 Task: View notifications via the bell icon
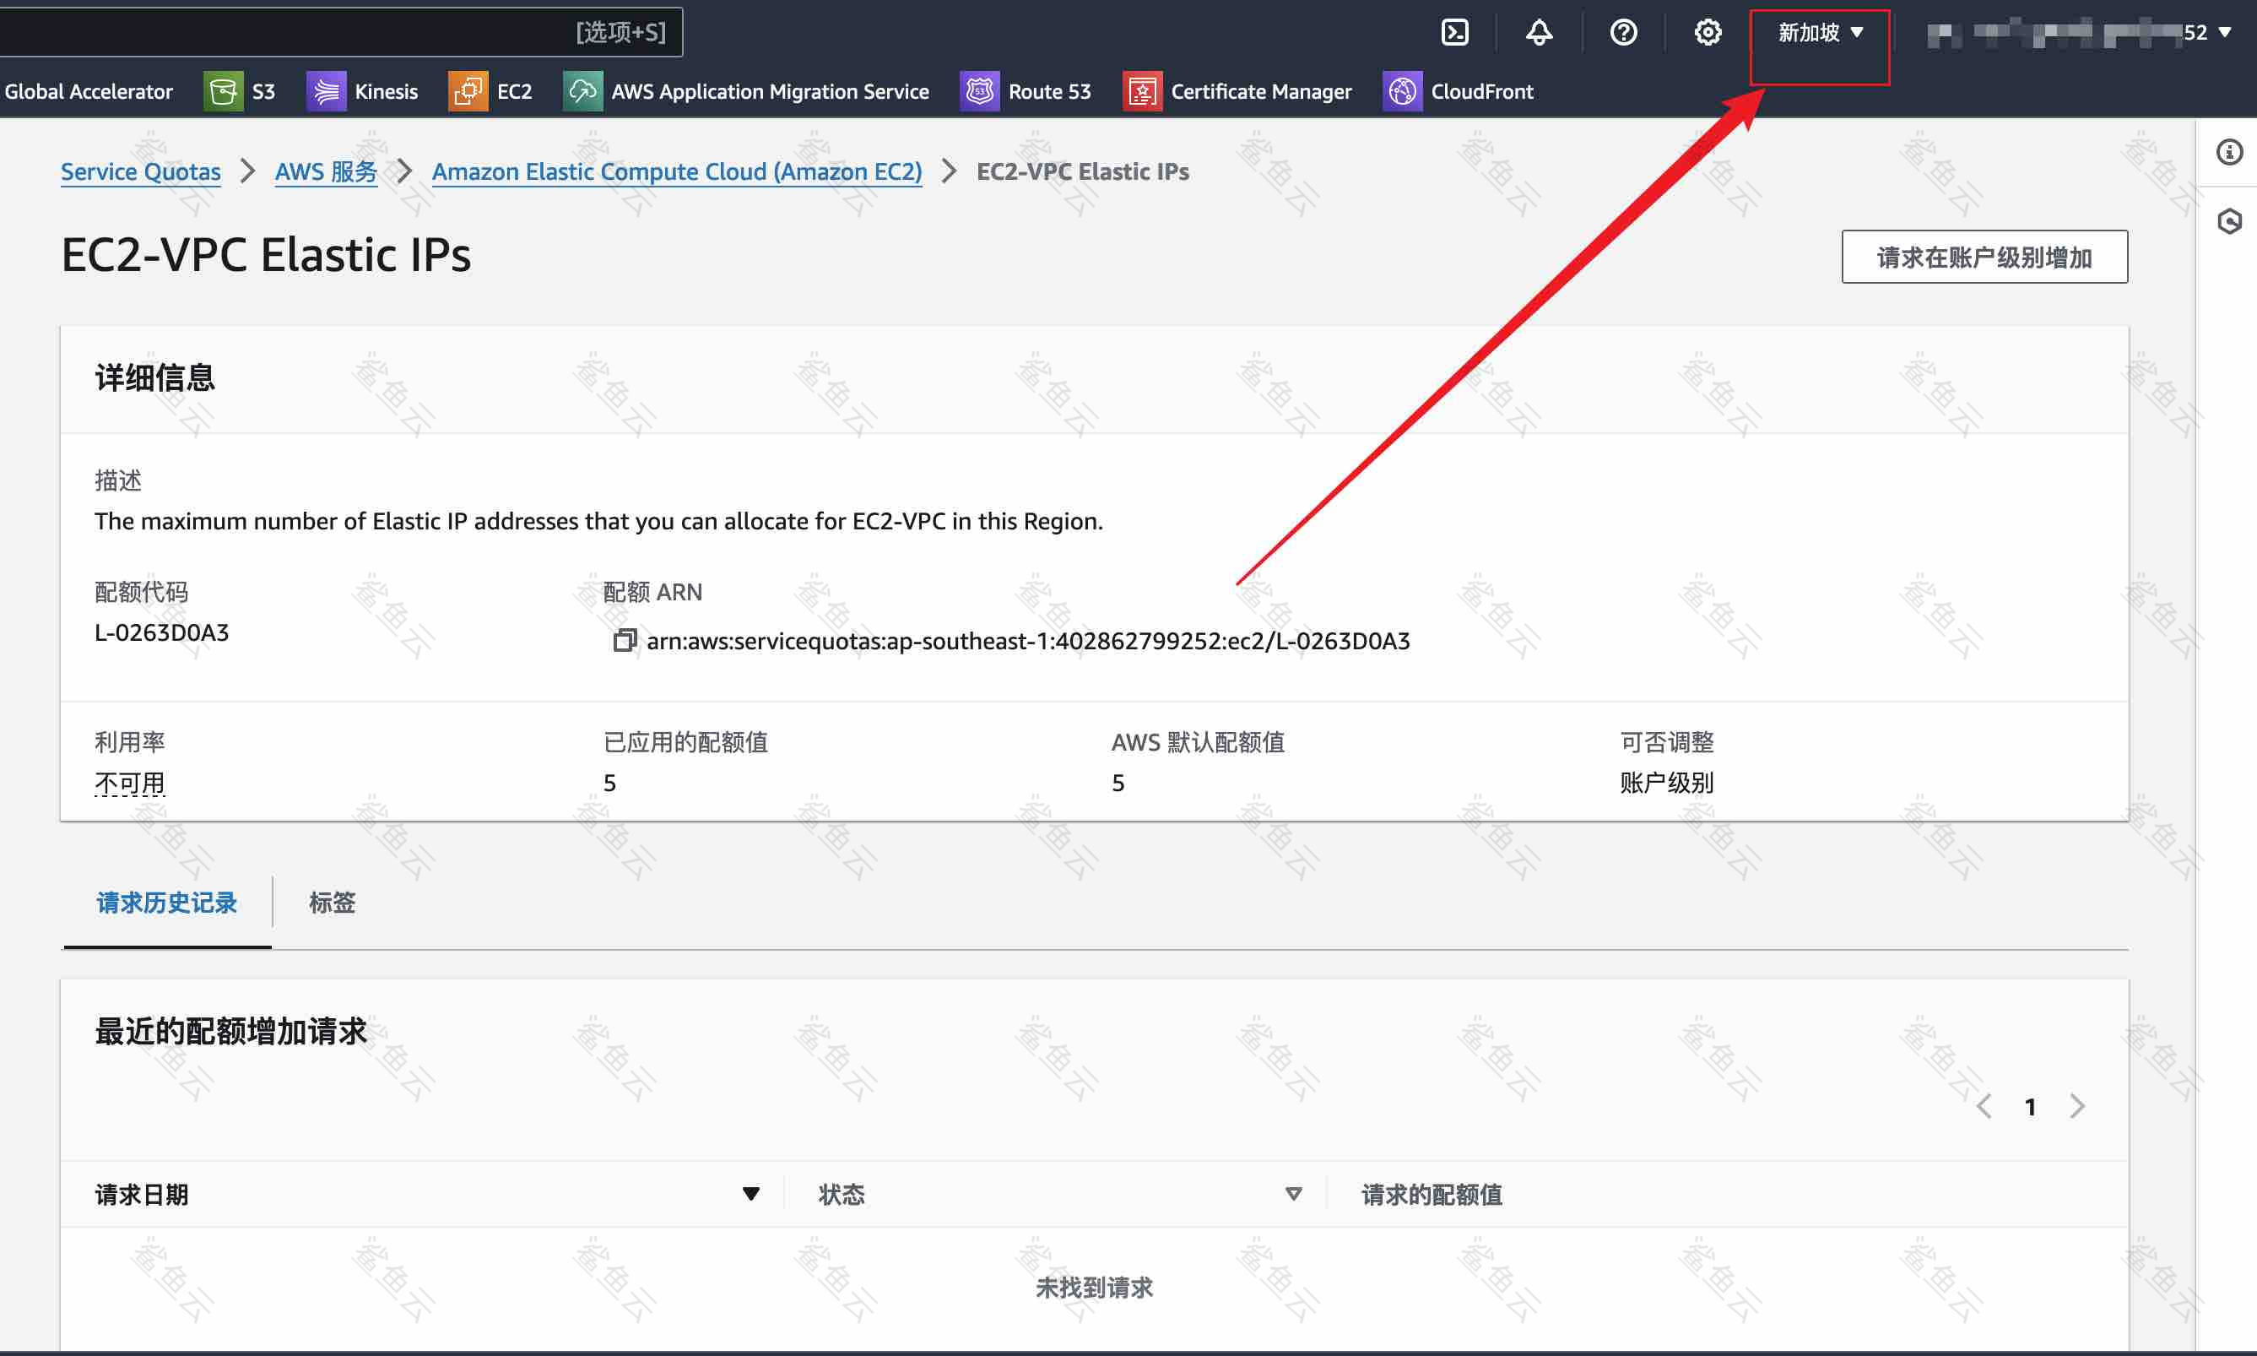(1539, 31)
